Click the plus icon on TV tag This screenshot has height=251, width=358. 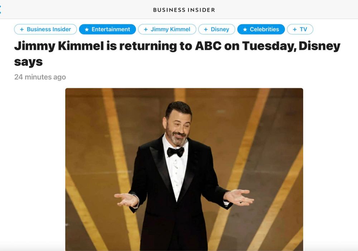point(295,29)
